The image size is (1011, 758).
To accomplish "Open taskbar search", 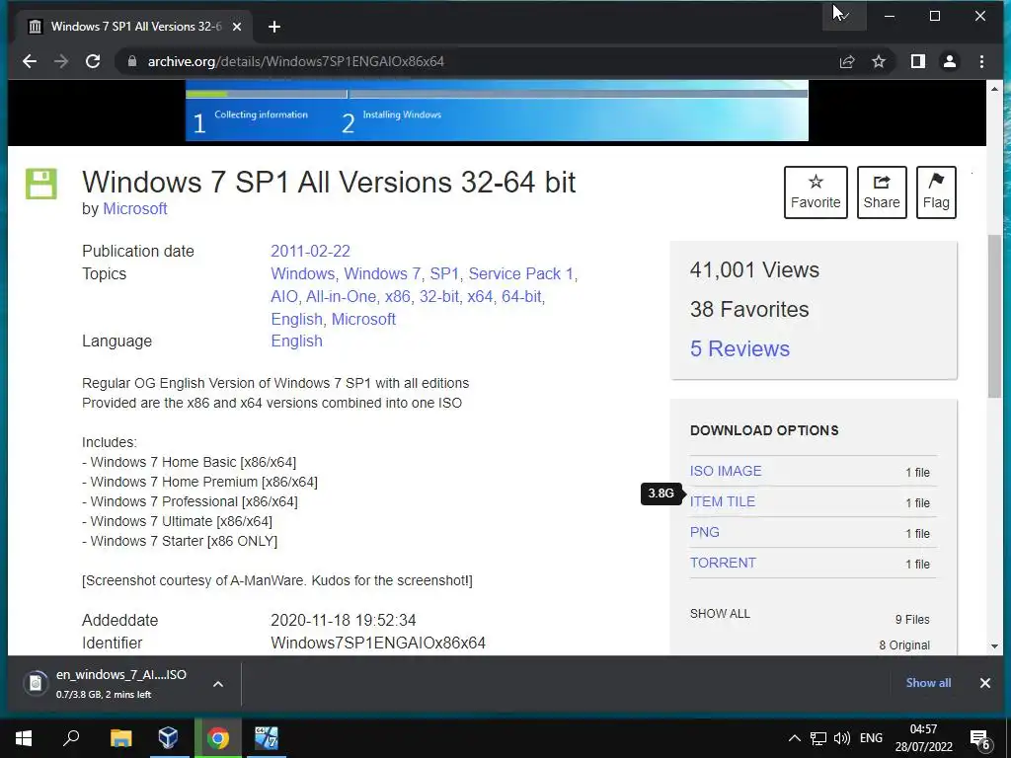I will pyautogui.click(x=71, y=738).
